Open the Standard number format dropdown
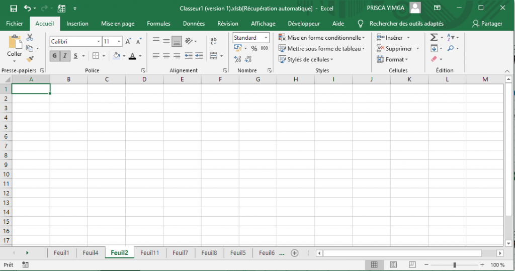This screenshot has width=515, height=271. (x=266, y=38)
